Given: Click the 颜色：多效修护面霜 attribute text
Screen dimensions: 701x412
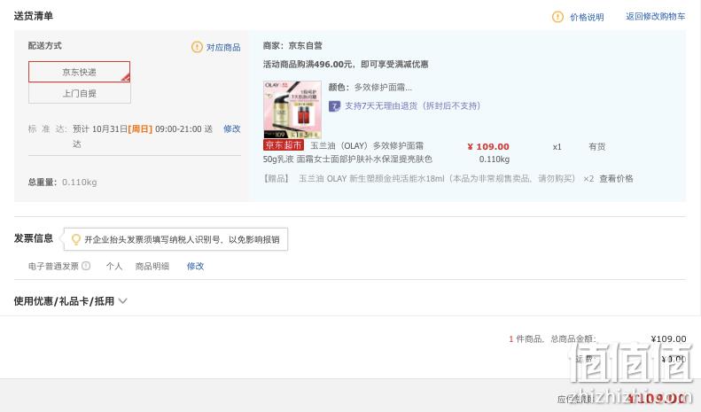Looking at the screenshot, I should [370, 87].
